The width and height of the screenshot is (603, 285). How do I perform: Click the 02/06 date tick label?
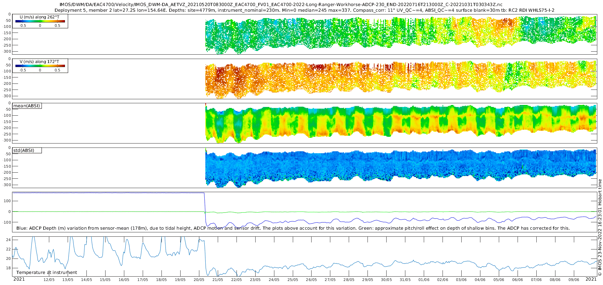(443, 280)
